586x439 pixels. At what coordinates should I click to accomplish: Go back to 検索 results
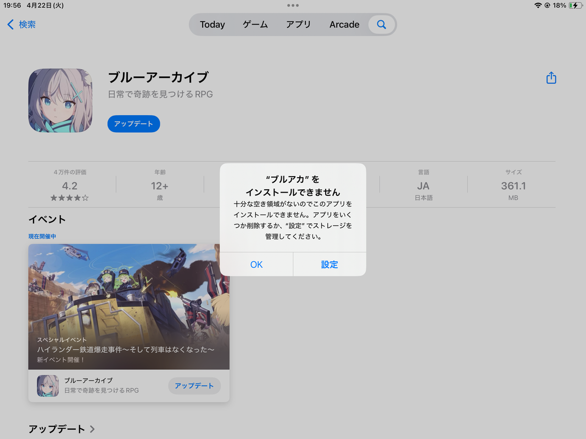[21, 25]
